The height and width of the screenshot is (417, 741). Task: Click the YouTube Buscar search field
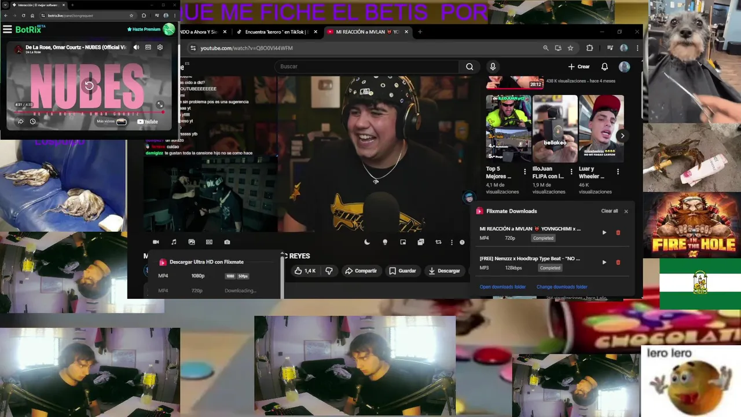368,67
